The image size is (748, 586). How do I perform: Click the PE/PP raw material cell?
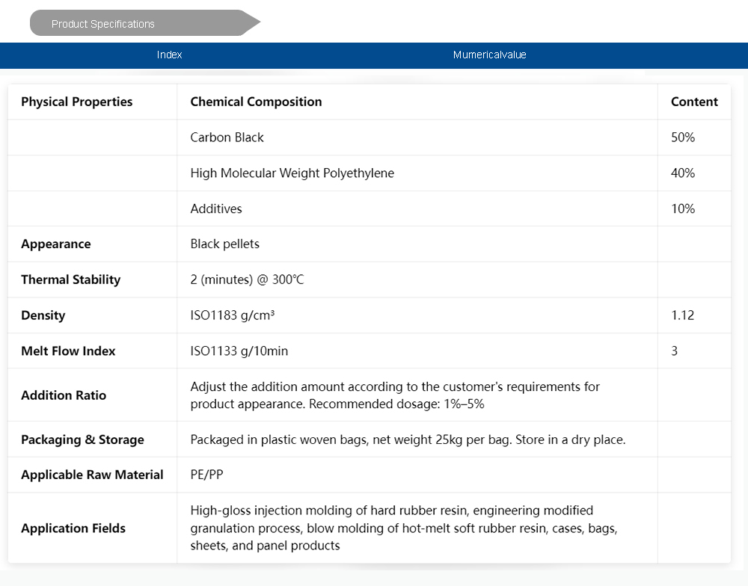(x=207, y=475)
